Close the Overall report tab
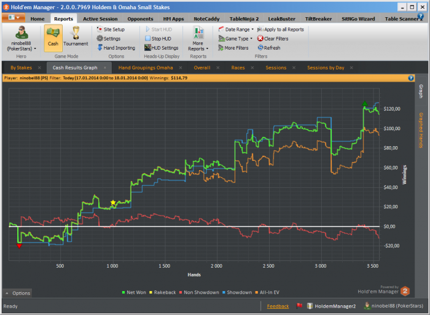The image size is (430, 315). point(217,68)
